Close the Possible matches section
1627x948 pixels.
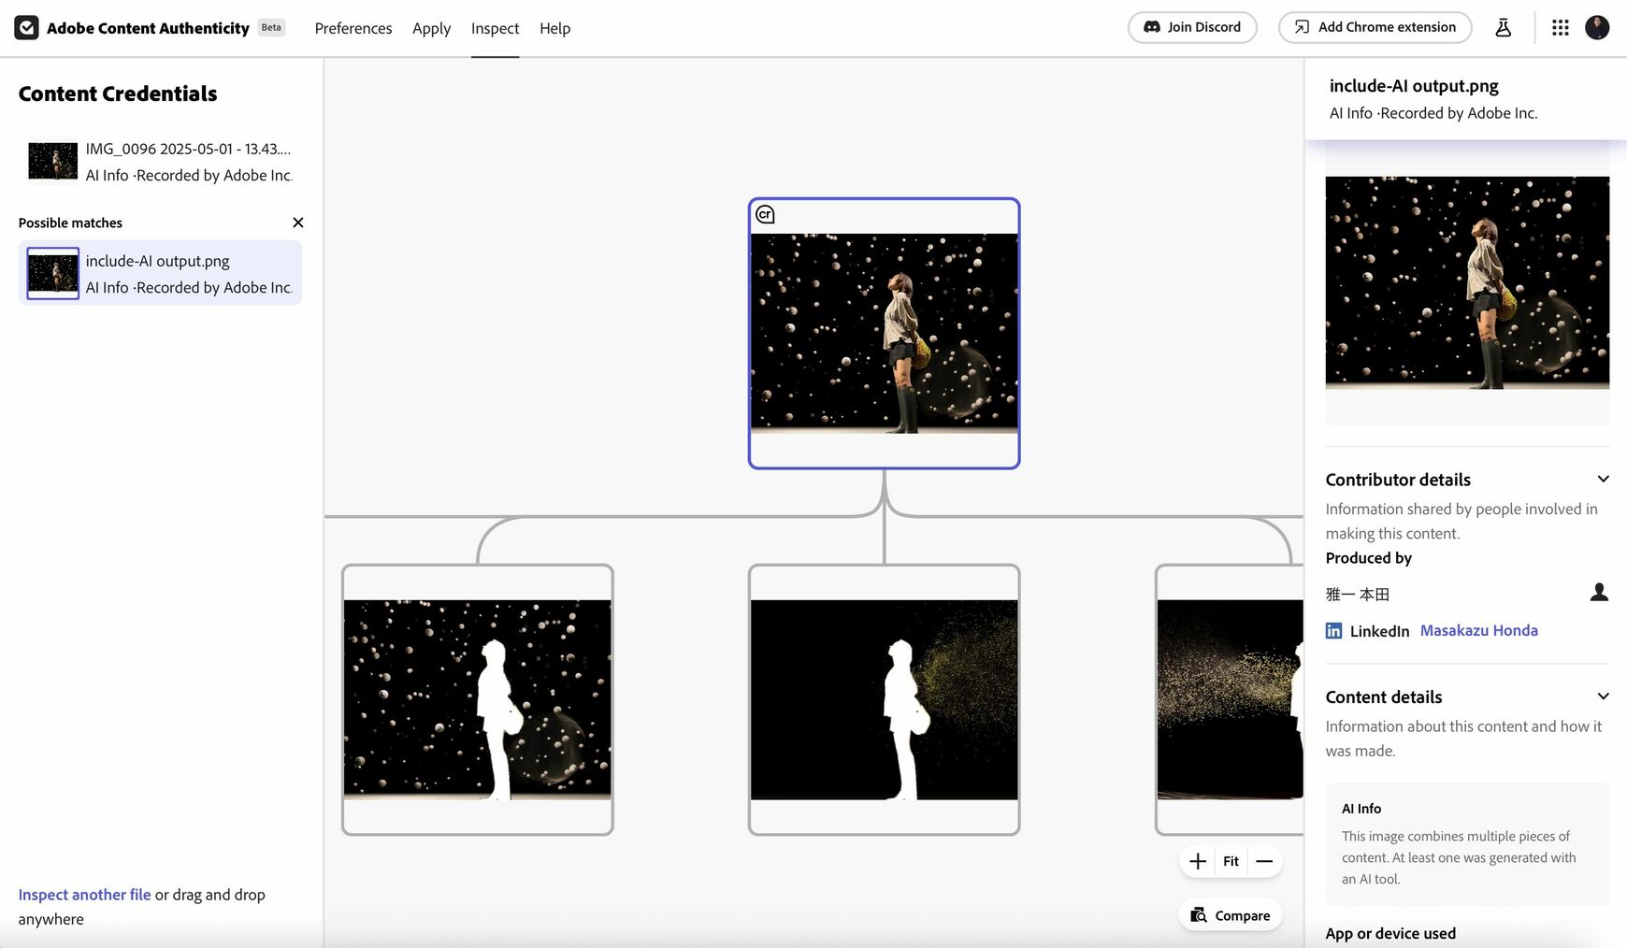tap(297, 223)
